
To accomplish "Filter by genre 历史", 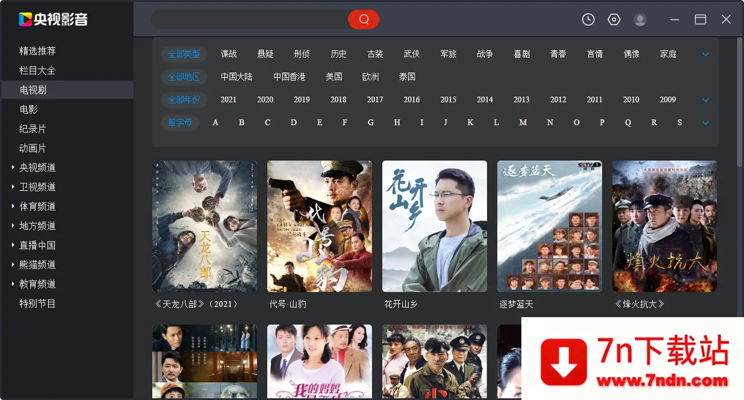I will click(339, 54).
